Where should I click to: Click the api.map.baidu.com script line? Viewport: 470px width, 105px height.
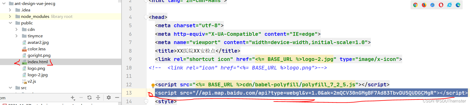click(x=311, y=93)
